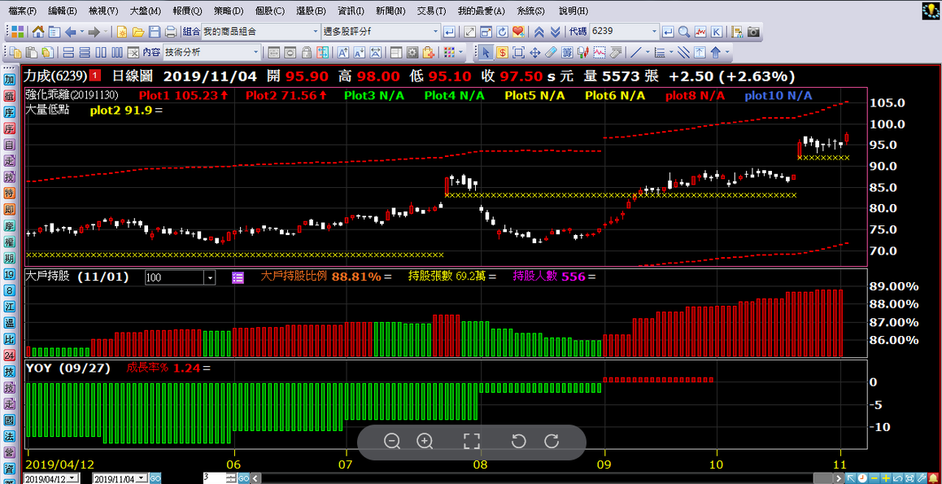This screenshot has height=484, width=942.
Task: Expand the trend line tool dropdown arrow
Action: tap(648, 52)
